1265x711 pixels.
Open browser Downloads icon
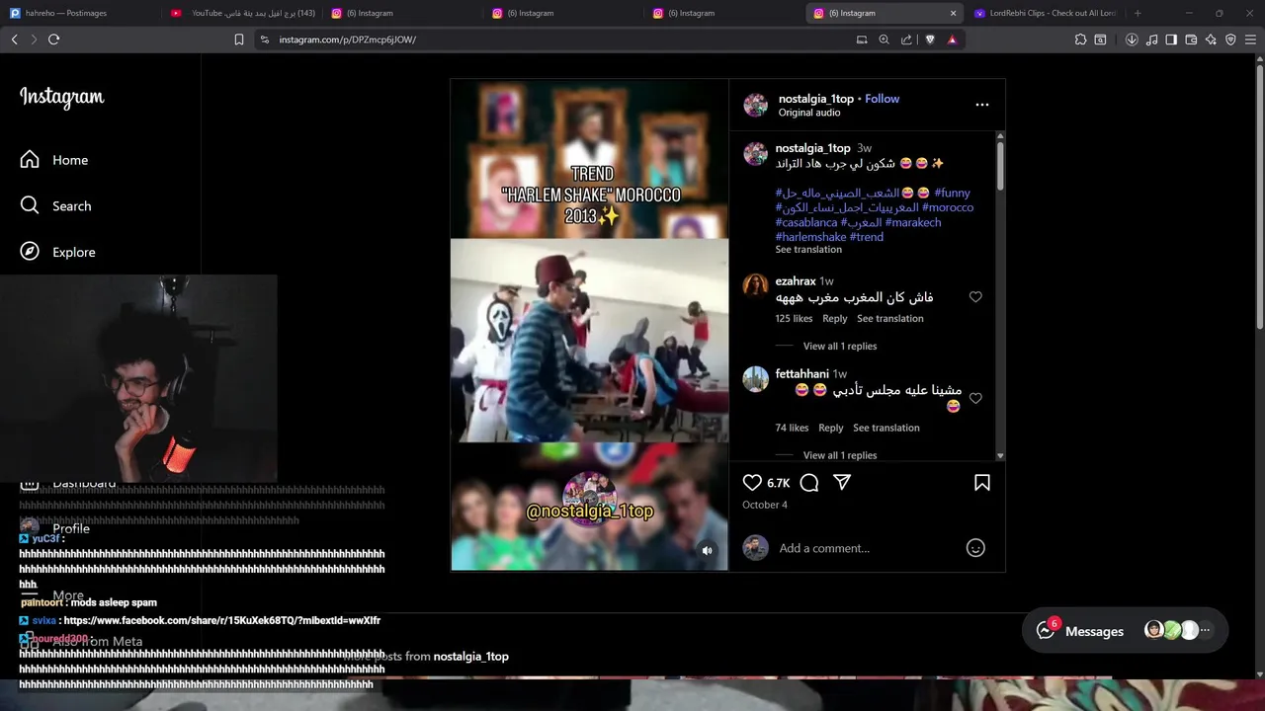coord(1132,39)
